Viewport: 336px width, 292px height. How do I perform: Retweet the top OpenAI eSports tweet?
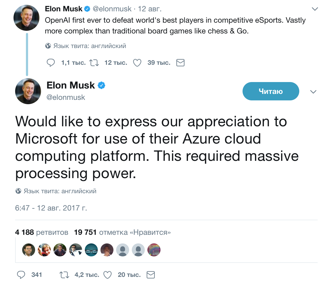click(94, 63)
